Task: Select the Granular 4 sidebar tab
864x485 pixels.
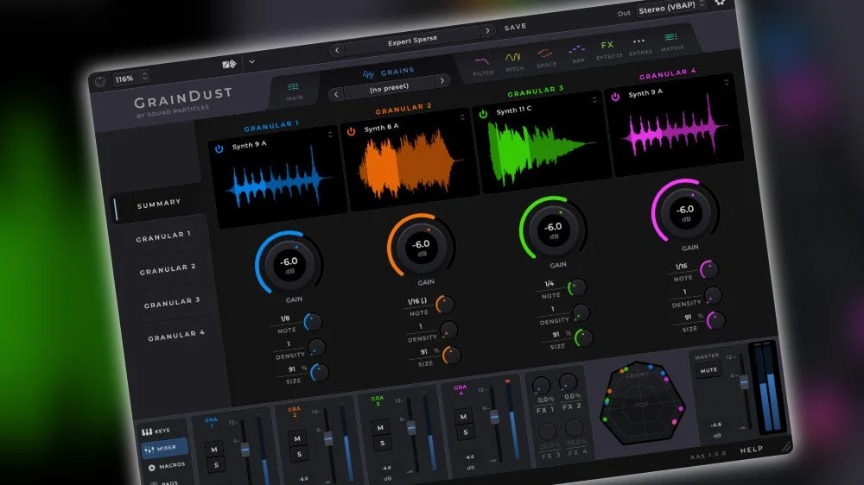Action: (x=176, y=336)
